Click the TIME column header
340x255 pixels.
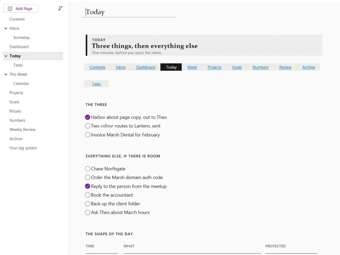click(90, 246)
